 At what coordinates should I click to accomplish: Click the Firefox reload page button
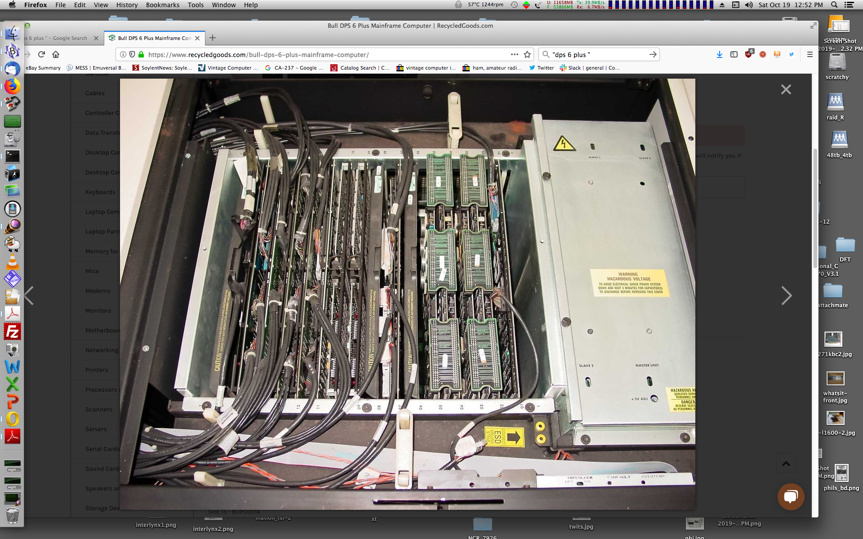pyautogui.click(x=41, y=54)
